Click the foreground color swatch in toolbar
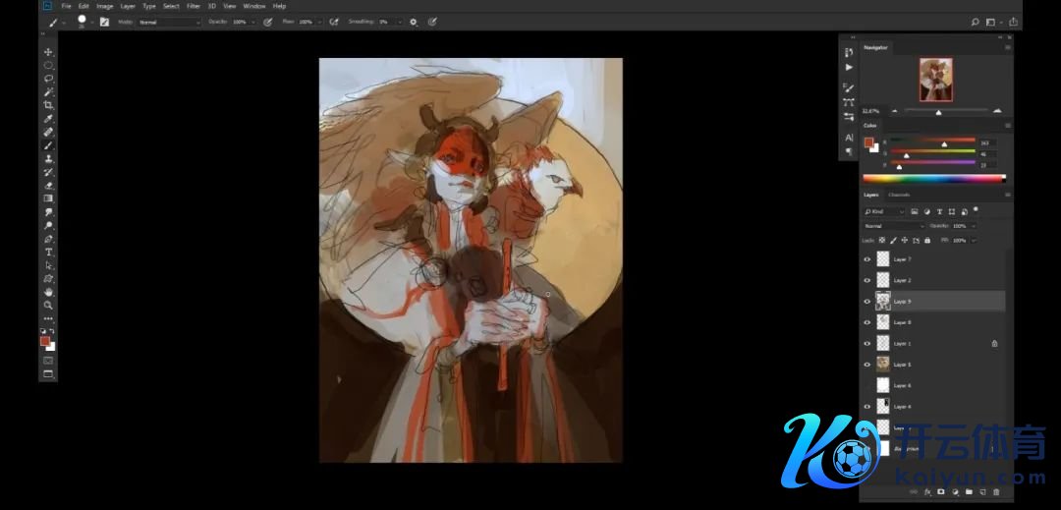This screenshot has height=510, width=1061. click(x=44, y=341)
